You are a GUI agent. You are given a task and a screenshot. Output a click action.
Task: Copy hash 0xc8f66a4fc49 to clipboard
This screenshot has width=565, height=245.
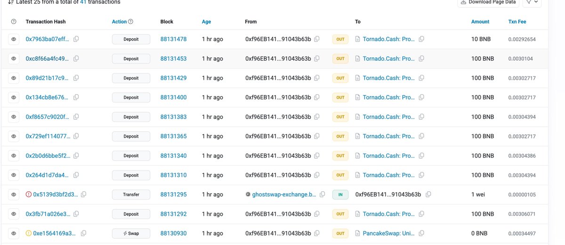point(76,58)
